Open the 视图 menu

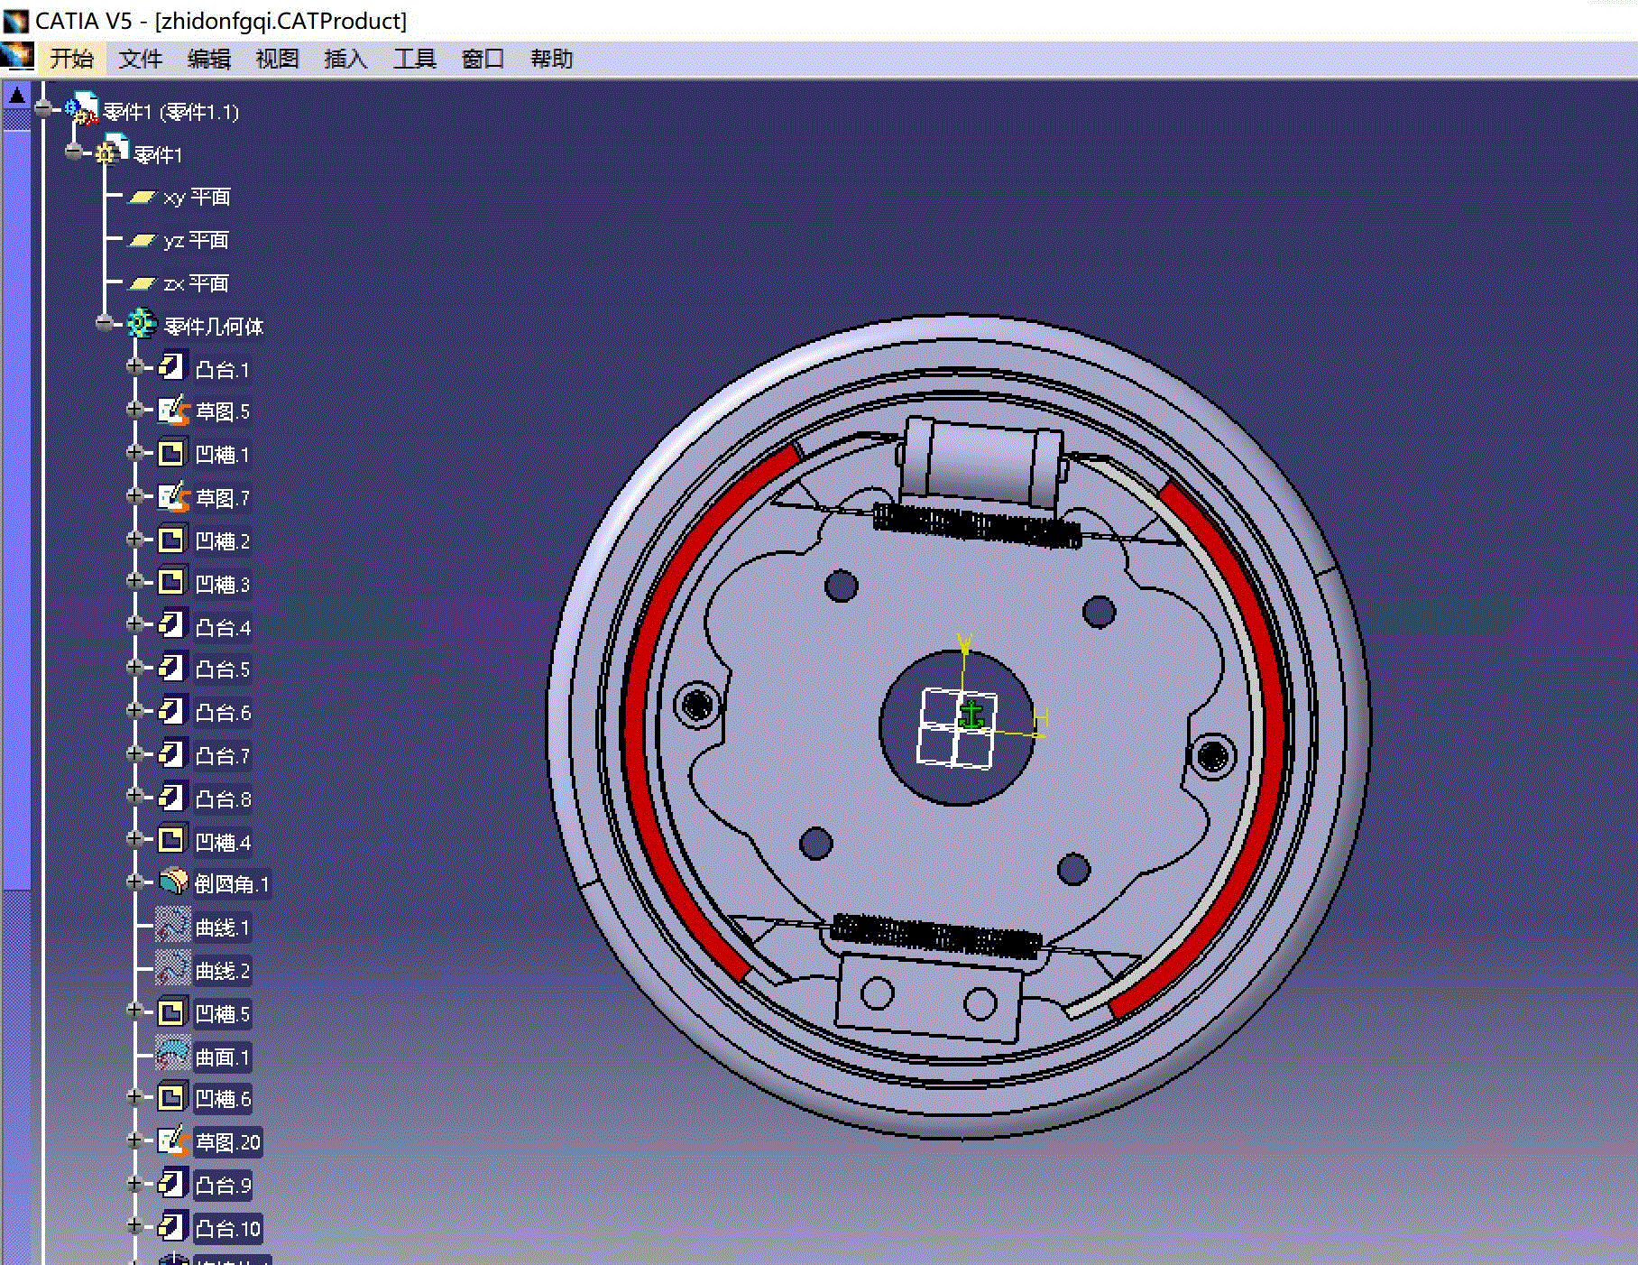pyautogui.click(x=277, y=59)
